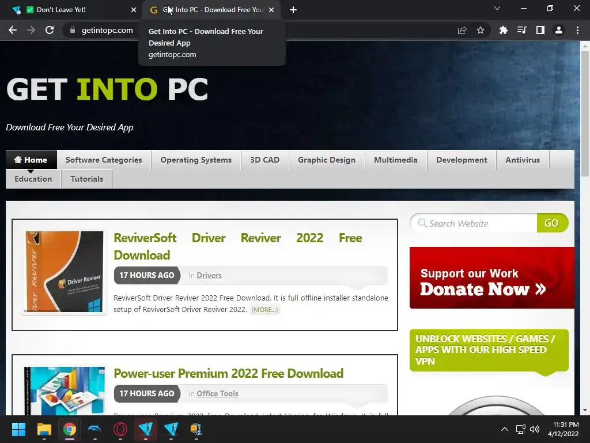590x443 pixels.
Task: Open 3D CAD category
Action: pos(264,160)
